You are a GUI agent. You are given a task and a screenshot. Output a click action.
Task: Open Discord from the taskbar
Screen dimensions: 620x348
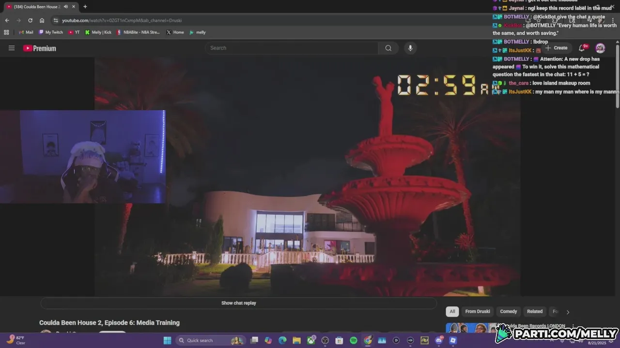[x=439, y=340]
